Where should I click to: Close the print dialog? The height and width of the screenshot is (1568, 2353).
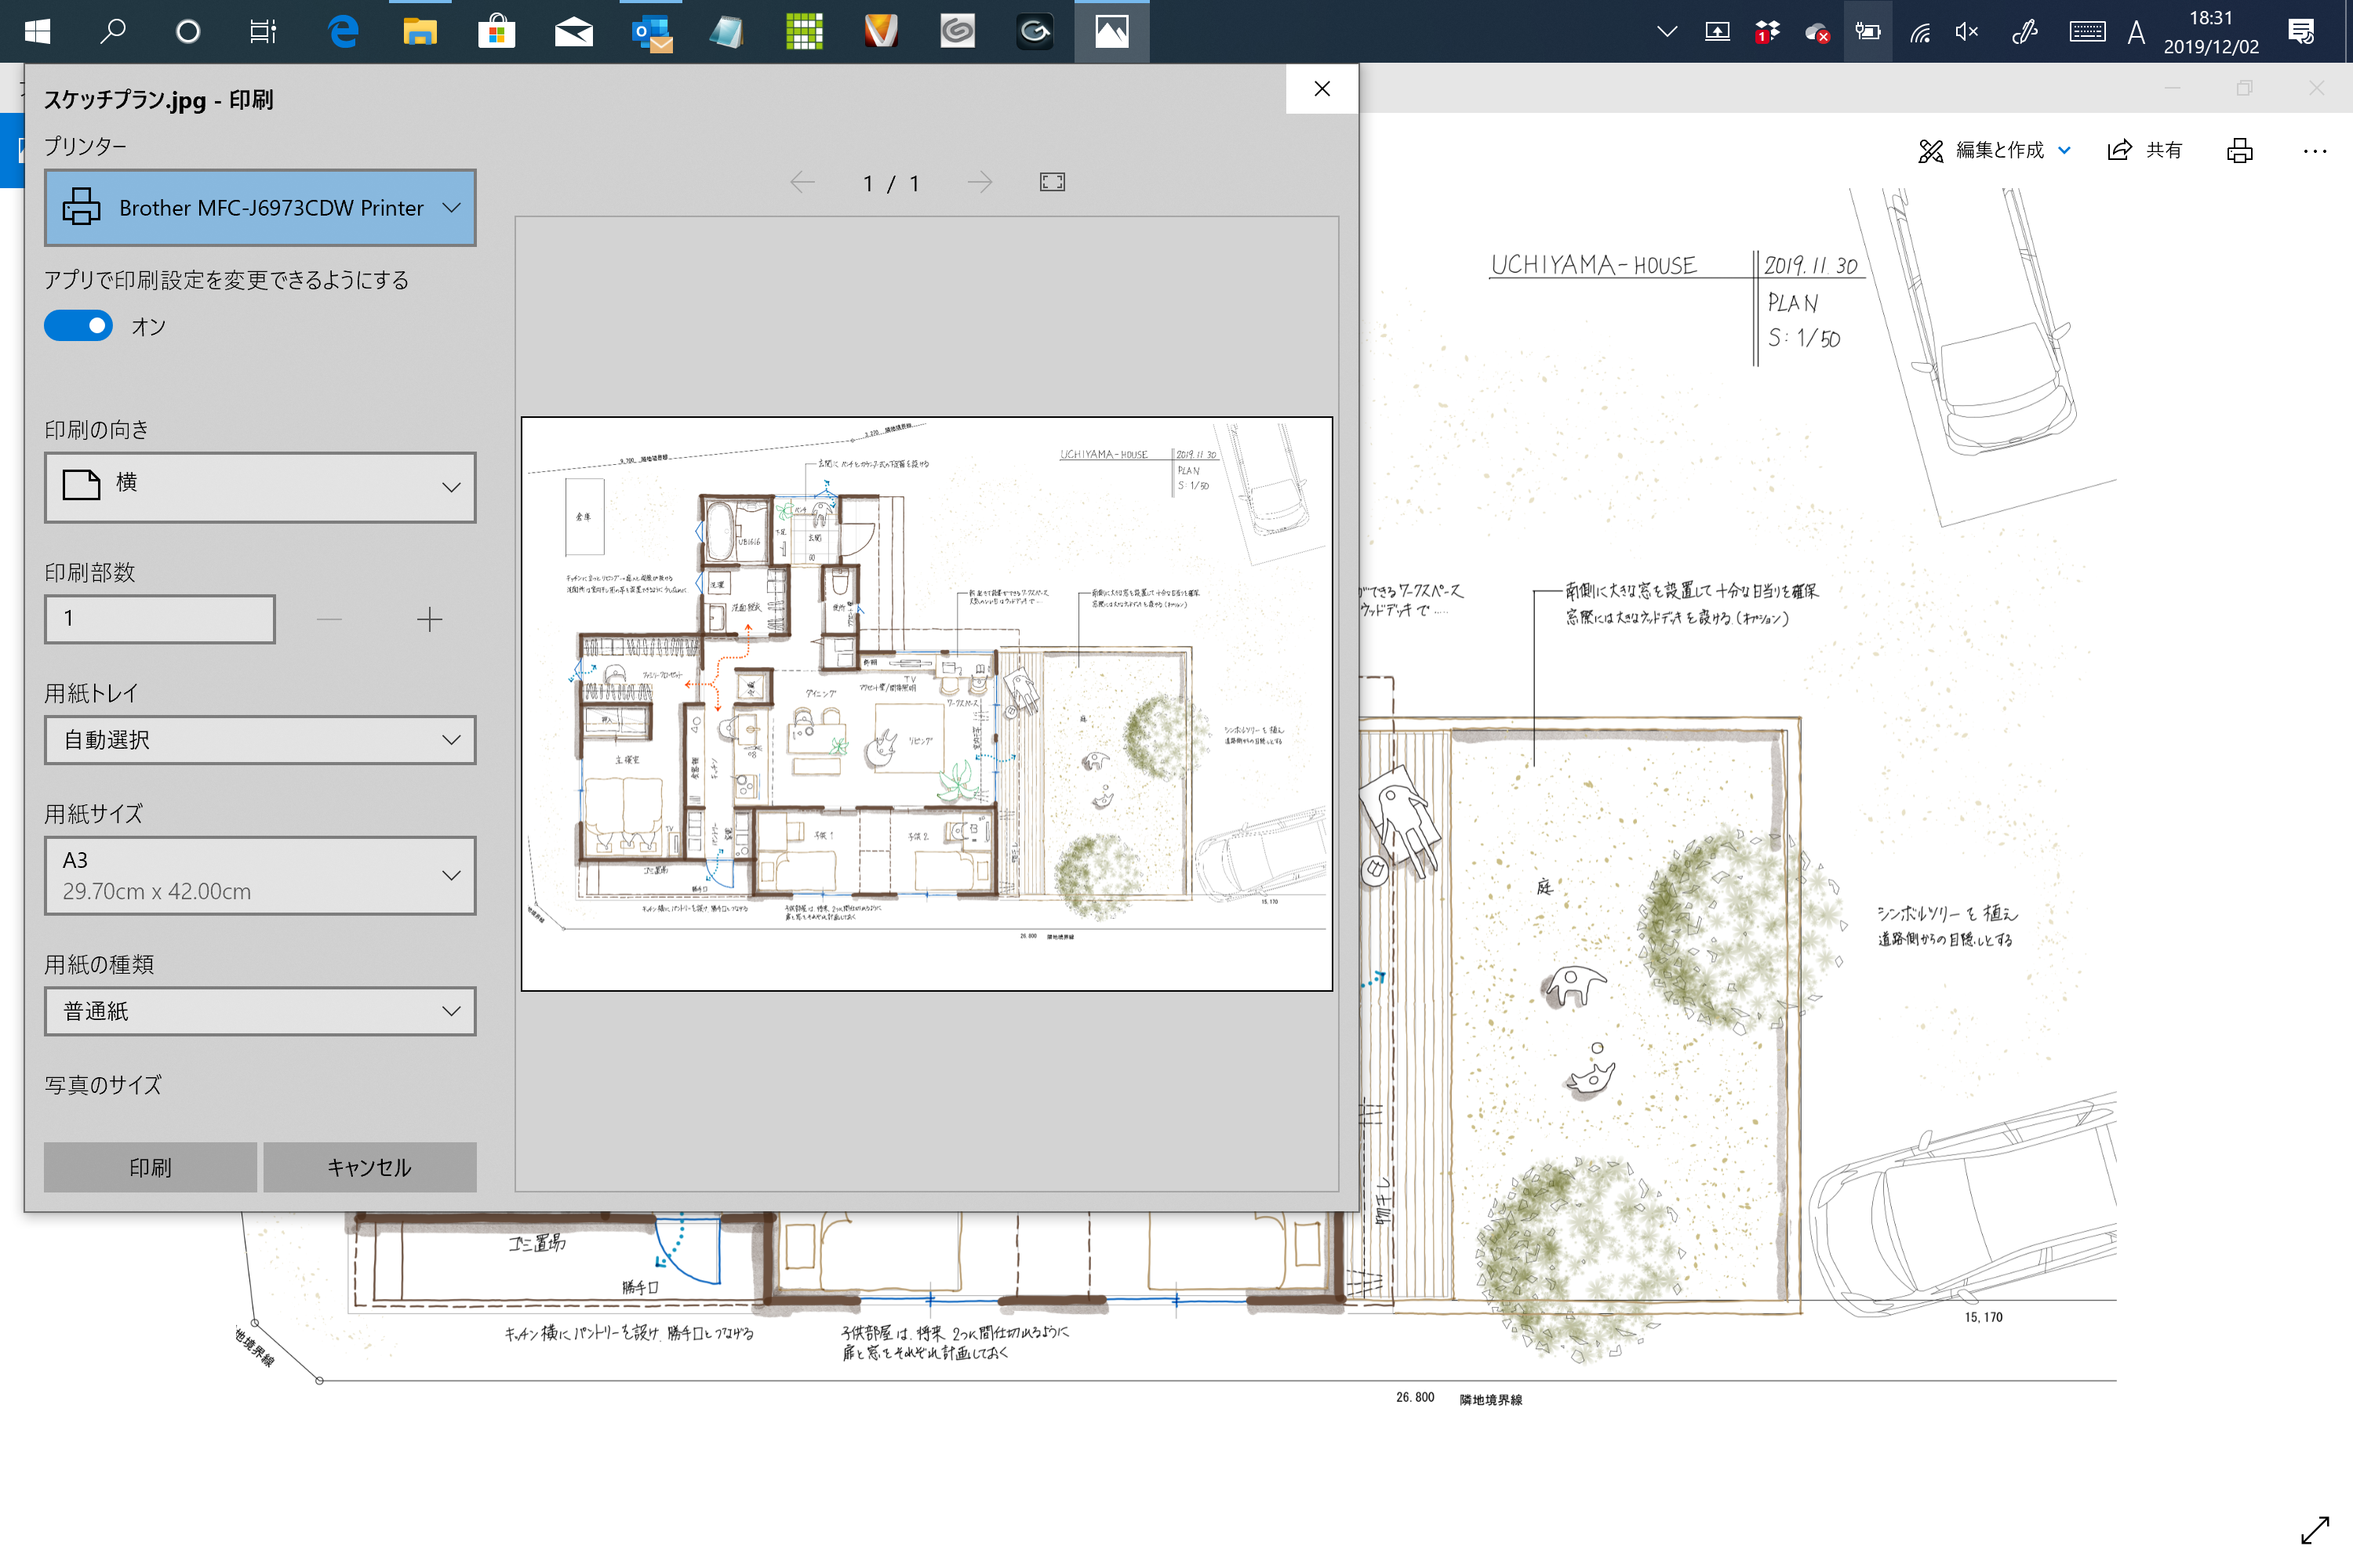[x=1322, y=88]
